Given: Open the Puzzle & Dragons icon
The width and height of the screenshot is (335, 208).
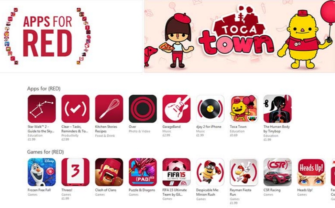Looking at the screenshot, I should (143, 172).
